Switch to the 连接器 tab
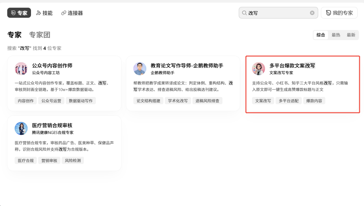This screenshot has width=364, height=206. (x=72, y=13)
